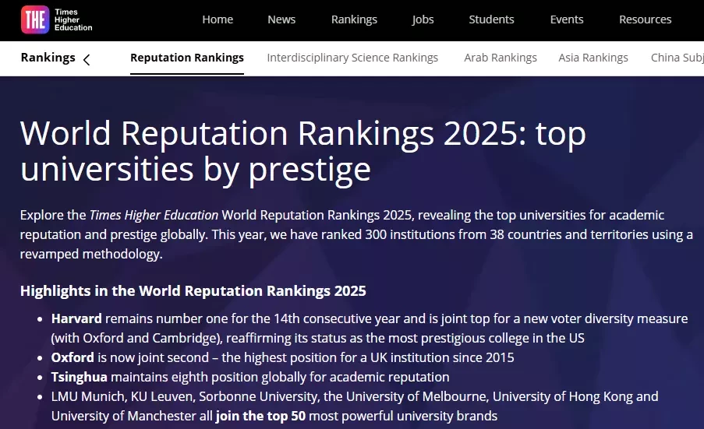
Task: Click the bold word Tsinghua
Action: tap(79, 378)
